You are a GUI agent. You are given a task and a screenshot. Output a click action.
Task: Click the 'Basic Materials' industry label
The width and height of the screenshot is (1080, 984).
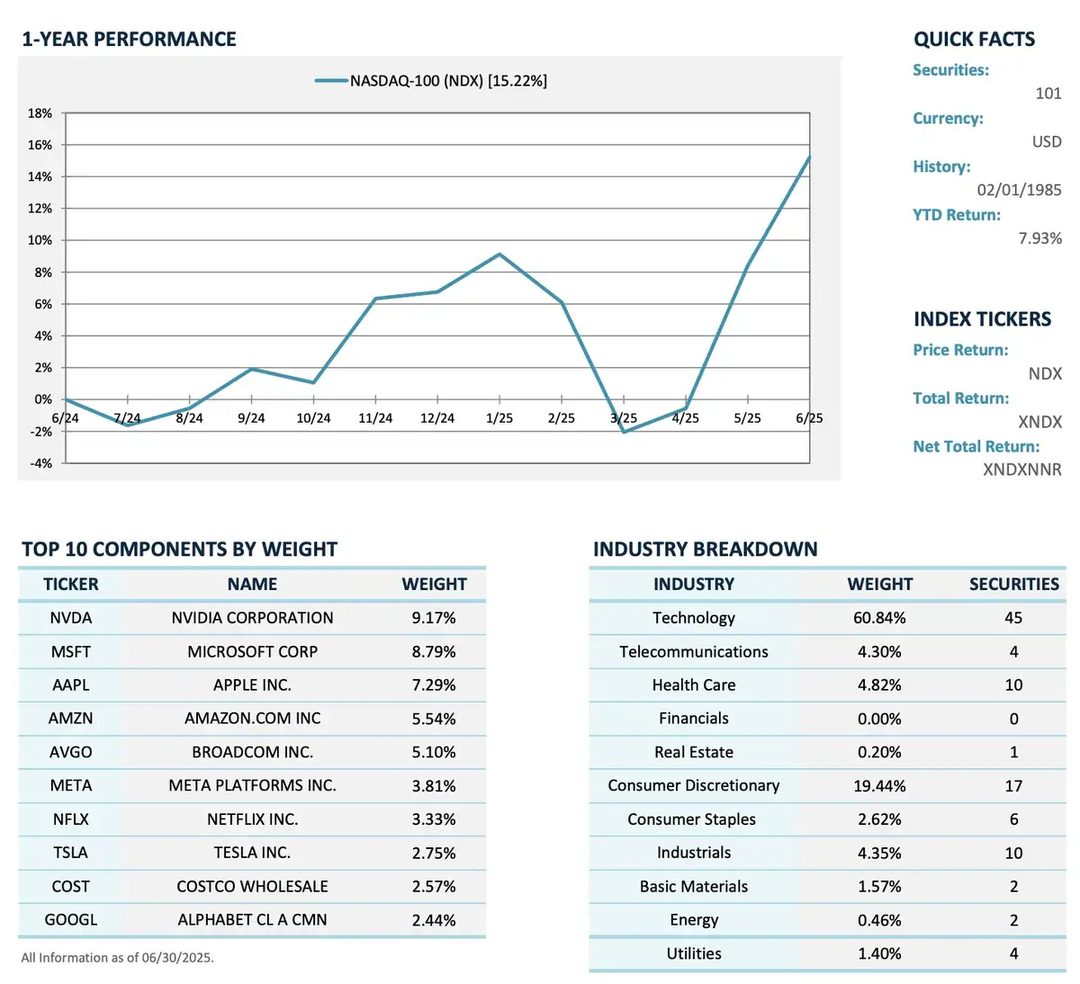[x=694, y=887]
